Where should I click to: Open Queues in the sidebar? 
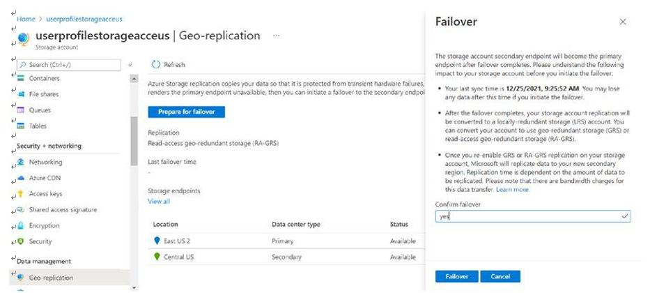click(x=40, y=110)
